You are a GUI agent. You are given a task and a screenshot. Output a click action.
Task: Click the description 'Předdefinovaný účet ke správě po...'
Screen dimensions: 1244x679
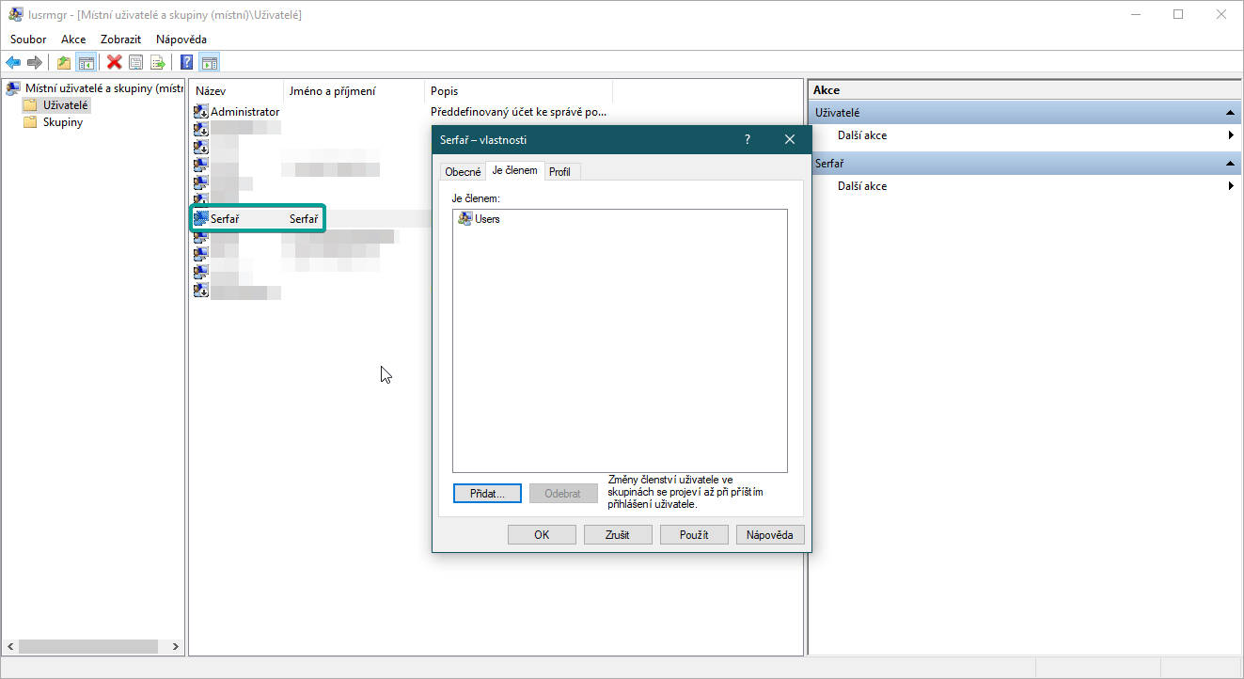(x=518, y=111)
